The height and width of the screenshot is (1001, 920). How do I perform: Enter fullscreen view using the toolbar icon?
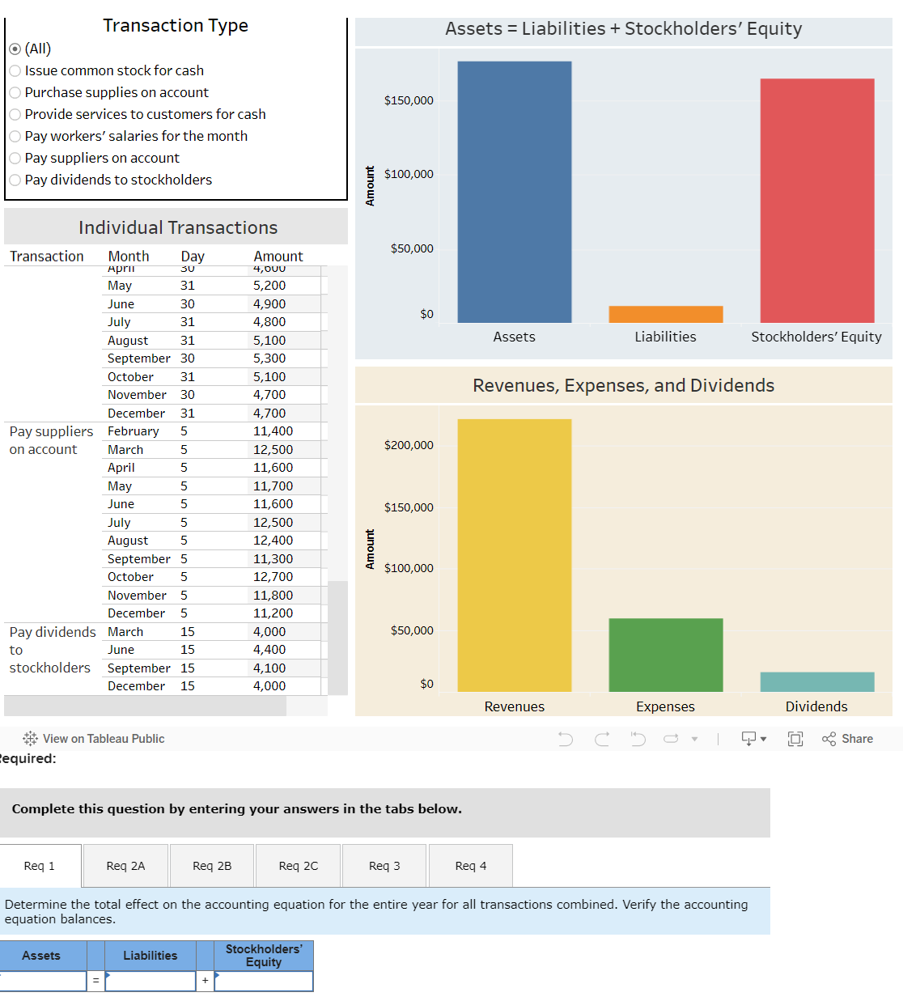795,738
